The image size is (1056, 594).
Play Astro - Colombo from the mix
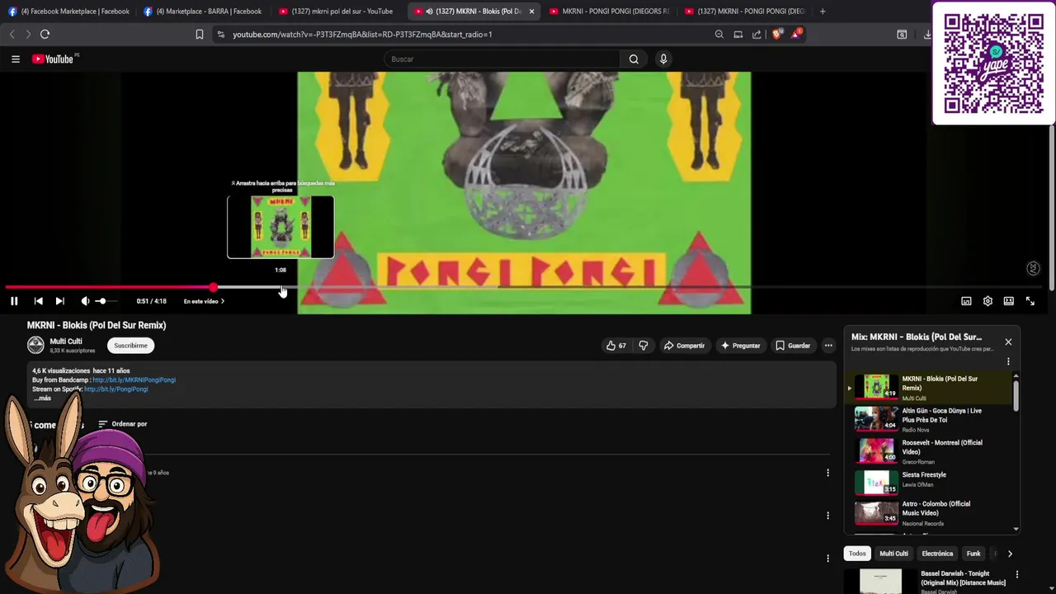tap(928, 512)
